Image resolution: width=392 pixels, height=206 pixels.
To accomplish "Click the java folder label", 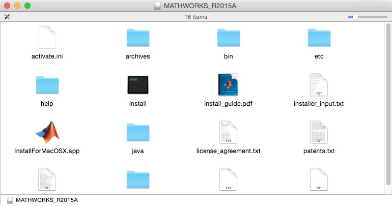I will pyautogui.click(x=138, y=151).
